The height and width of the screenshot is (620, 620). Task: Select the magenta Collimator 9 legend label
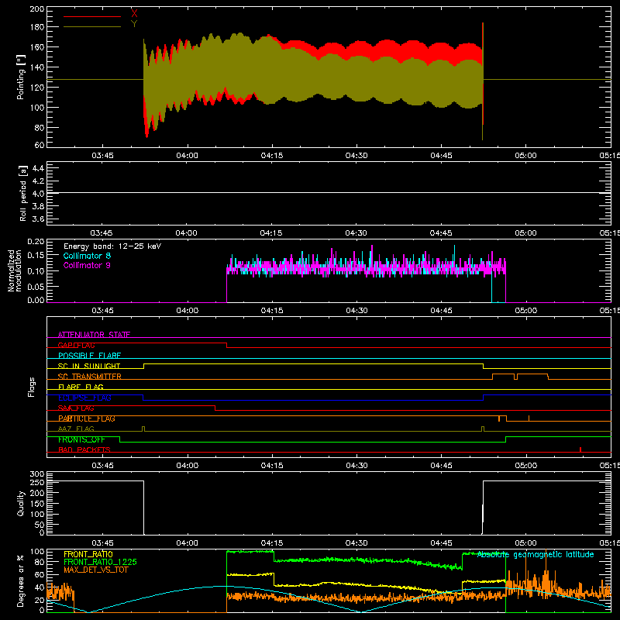(87, 265)
